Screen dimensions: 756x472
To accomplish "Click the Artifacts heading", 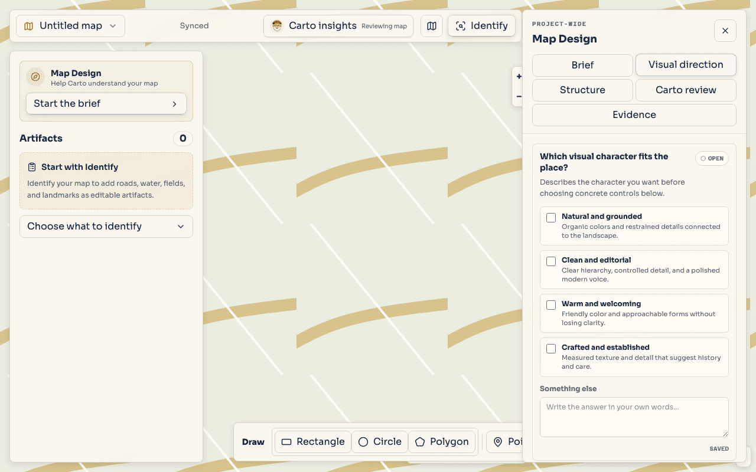I will [41, 139].
